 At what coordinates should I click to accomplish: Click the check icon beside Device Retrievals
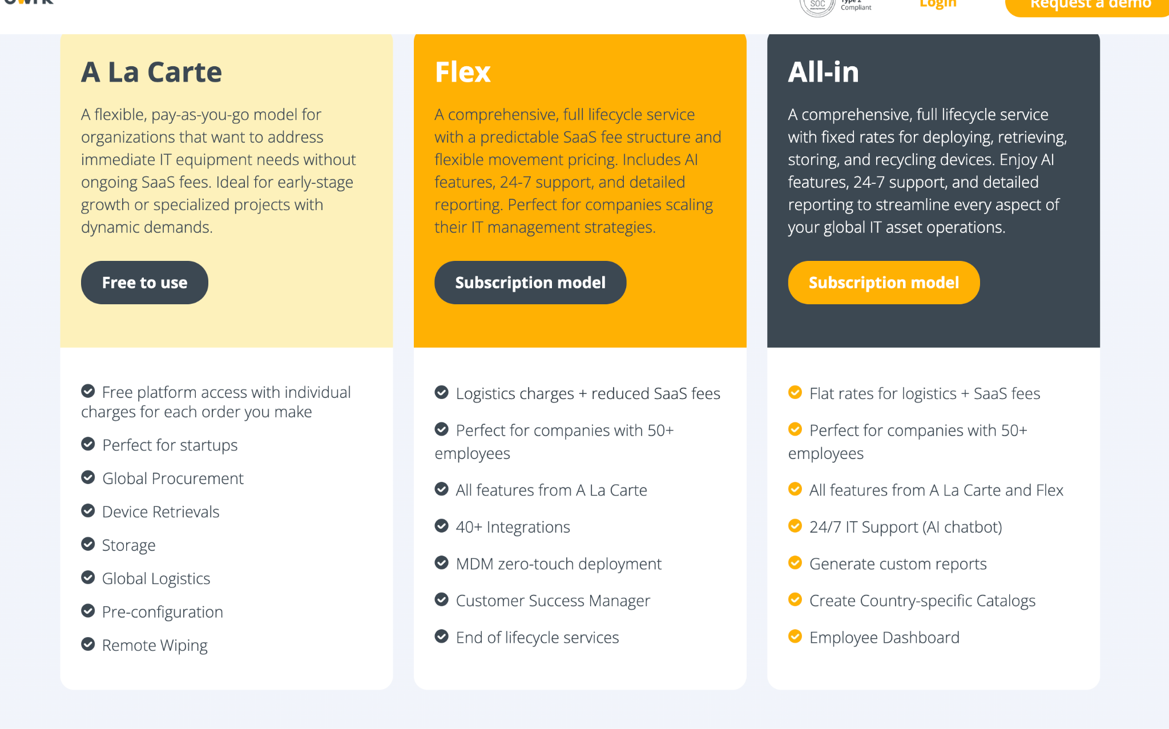(x=88, y=510)
